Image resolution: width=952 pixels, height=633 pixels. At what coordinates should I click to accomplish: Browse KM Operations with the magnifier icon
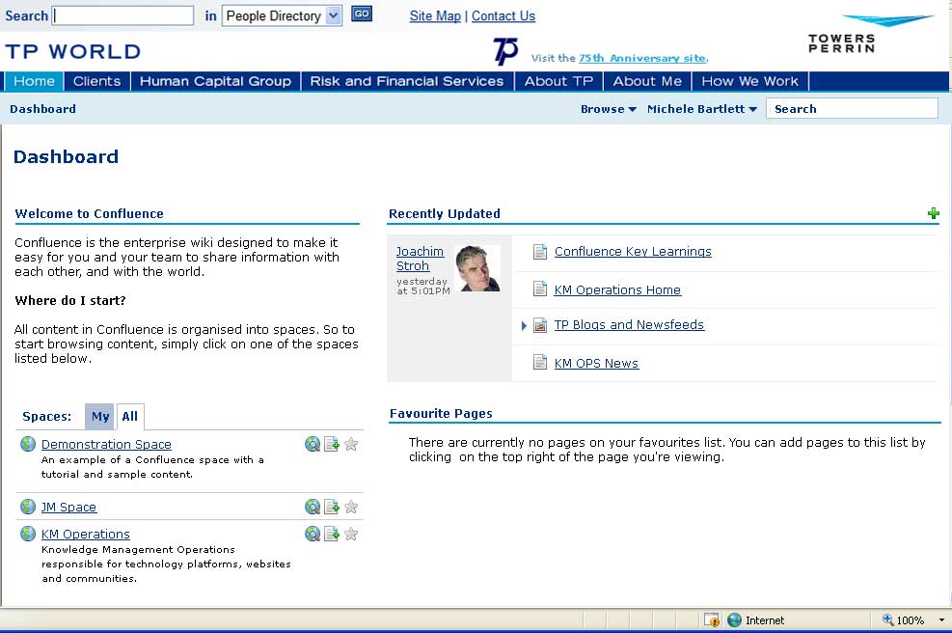[x=313, y=534]
